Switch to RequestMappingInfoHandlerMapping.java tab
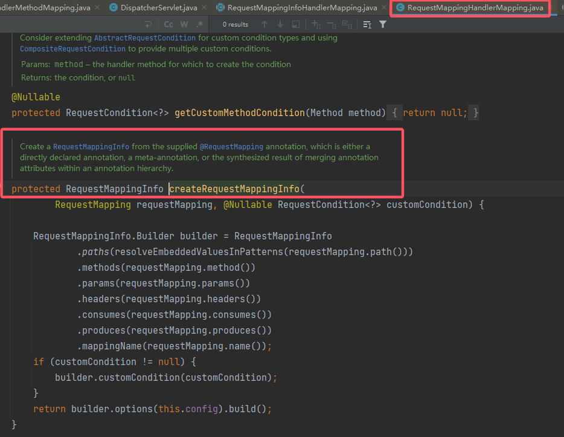Image resolution: width=564 pixels, height=437 pixels. (302, 8)
